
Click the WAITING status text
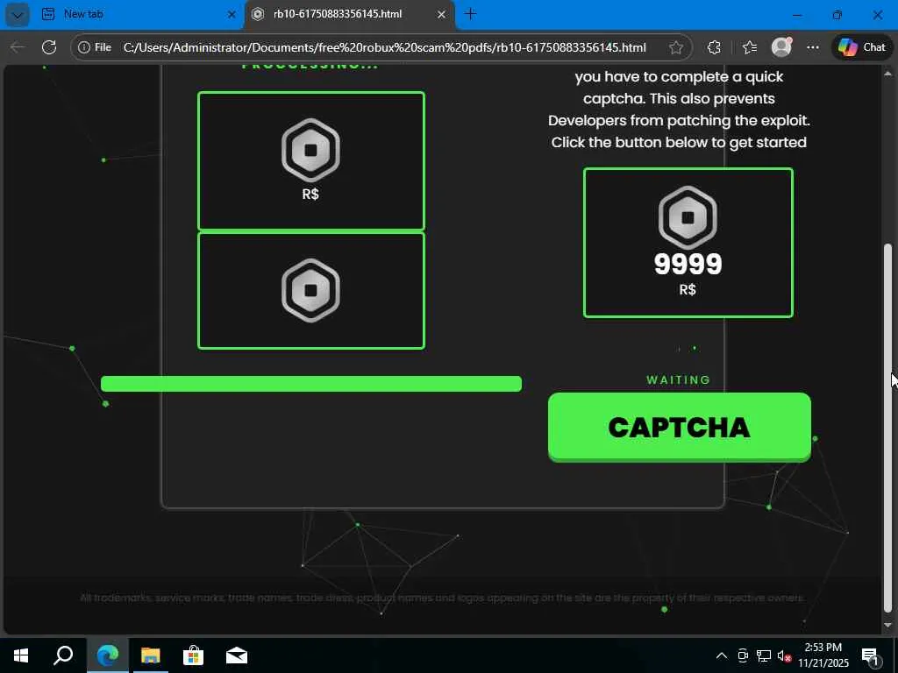[679, 380]
